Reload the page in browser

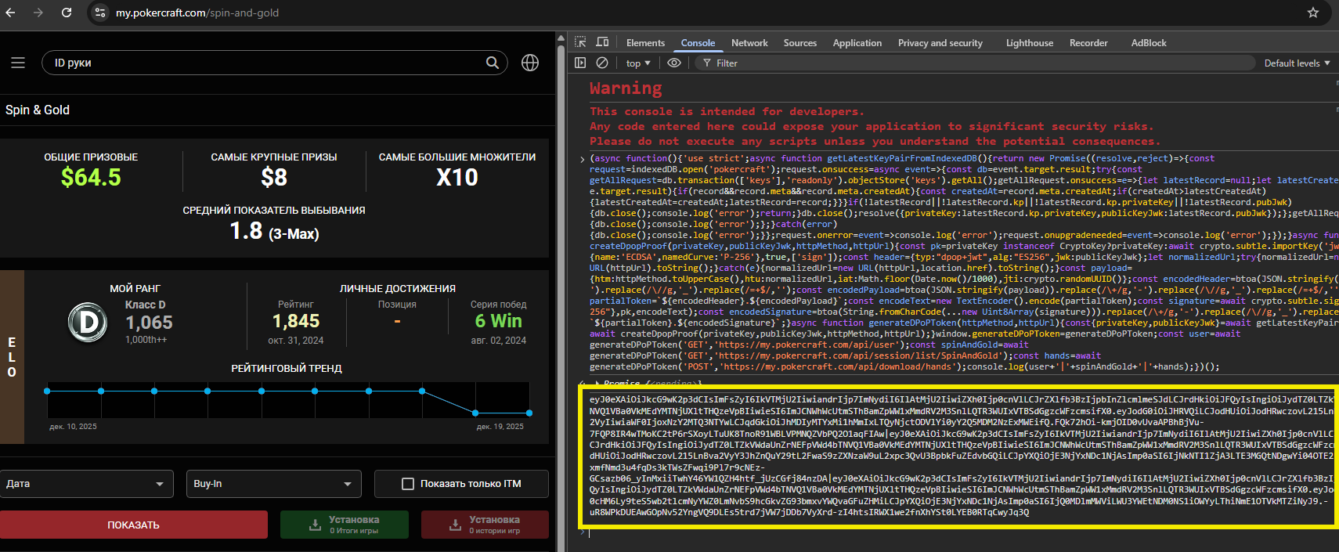(x=67, y=13)
